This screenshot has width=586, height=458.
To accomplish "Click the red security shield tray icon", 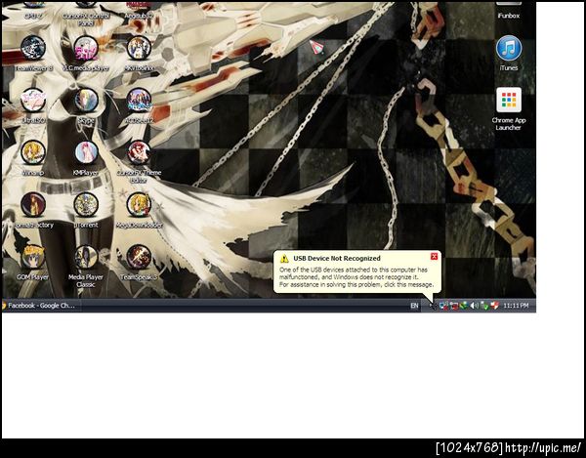I will (x=494, y=306).
